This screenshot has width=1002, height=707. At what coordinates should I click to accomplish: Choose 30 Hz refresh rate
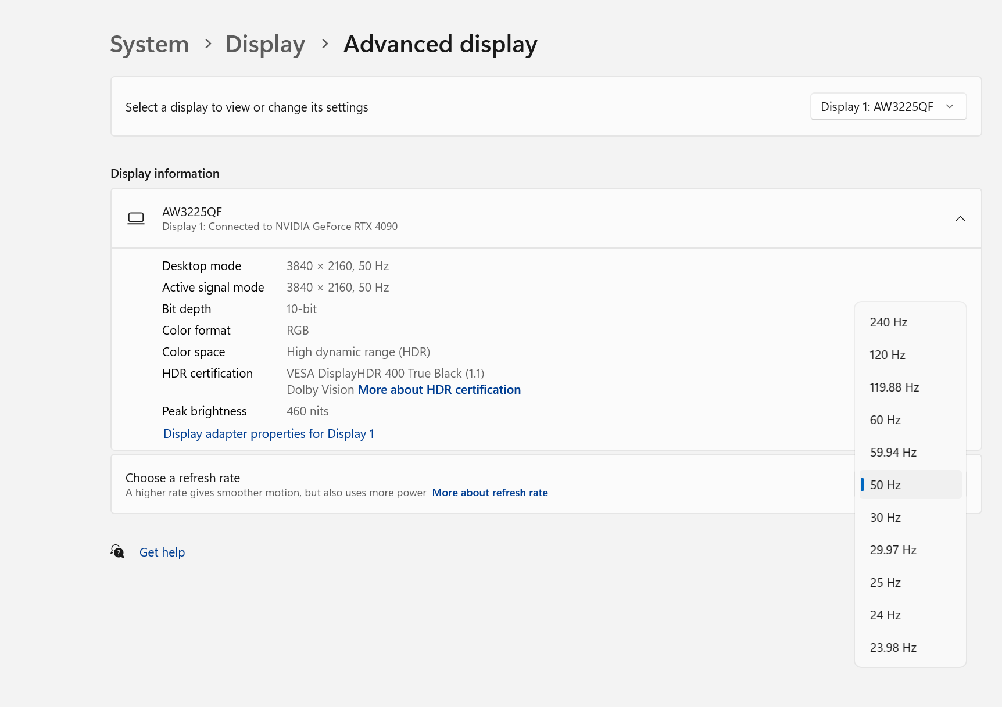click(885, 518)
